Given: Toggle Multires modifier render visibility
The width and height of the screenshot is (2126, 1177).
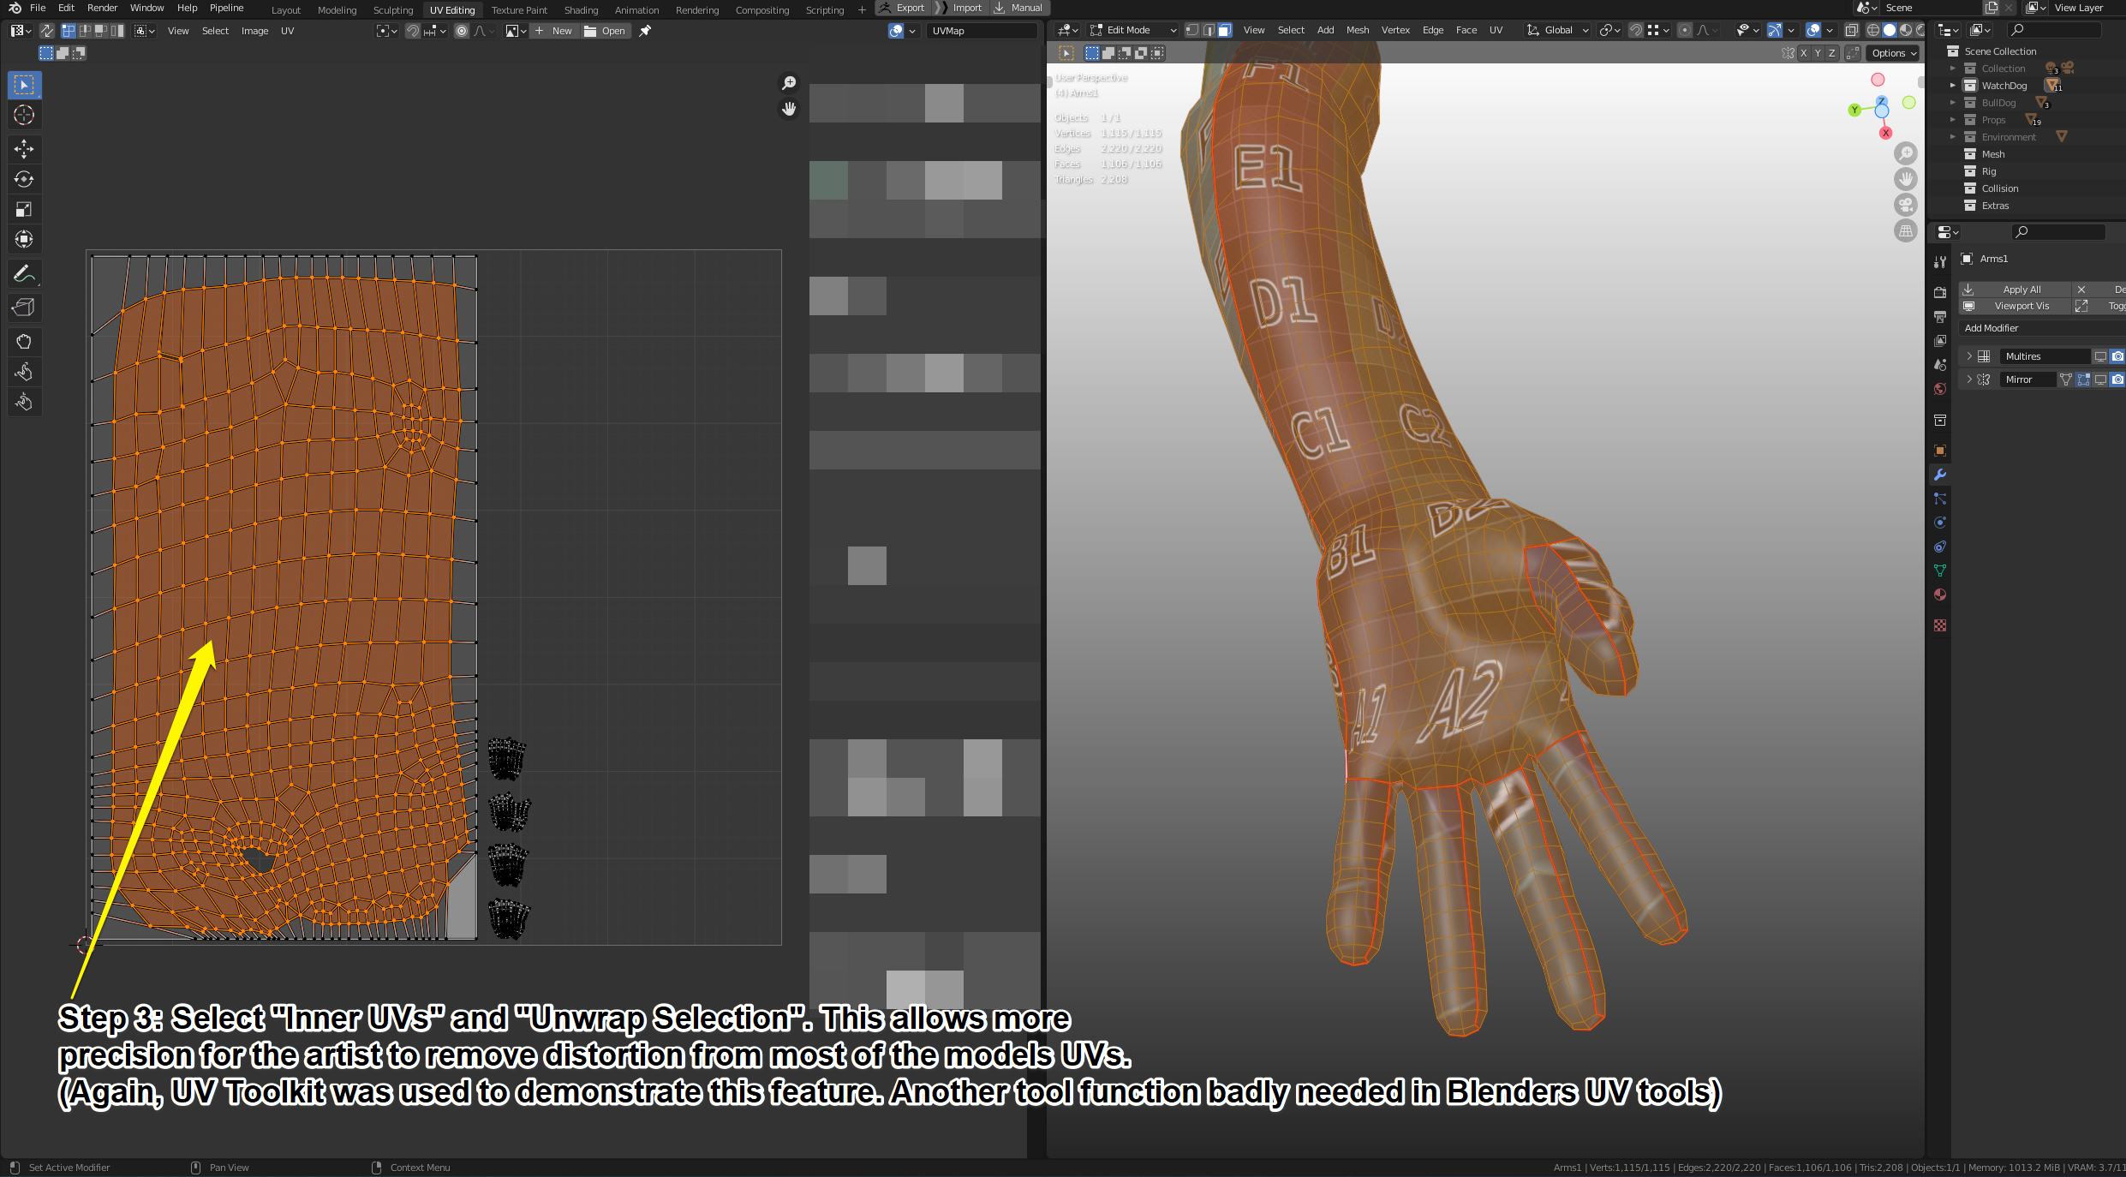Looking at the screenshot, I should point(2117,356).
